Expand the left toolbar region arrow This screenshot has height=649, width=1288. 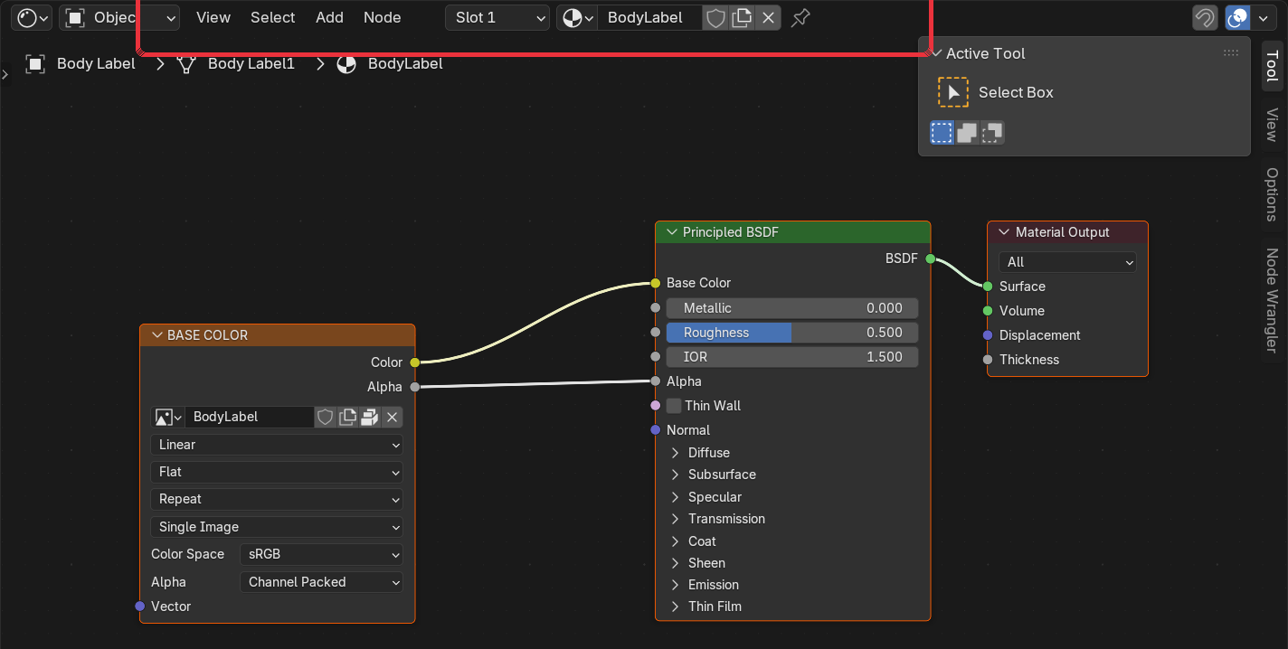[x=5, y=75]
